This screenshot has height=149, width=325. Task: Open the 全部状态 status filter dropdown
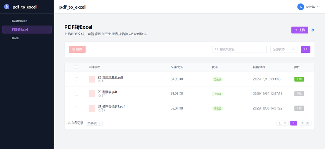[x=284, y=49]
